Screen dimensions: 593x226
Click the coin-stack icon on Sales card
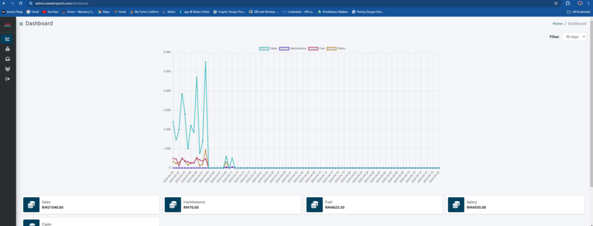(31, 205)
